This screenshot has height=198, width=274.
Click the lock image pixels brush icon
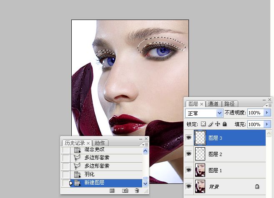point(210,124)
